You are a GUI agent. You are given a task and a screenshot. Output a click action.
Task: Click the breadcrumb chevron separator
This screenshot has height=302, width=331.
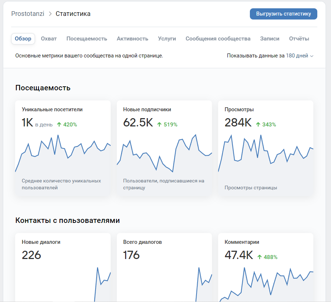click(50, 14)
